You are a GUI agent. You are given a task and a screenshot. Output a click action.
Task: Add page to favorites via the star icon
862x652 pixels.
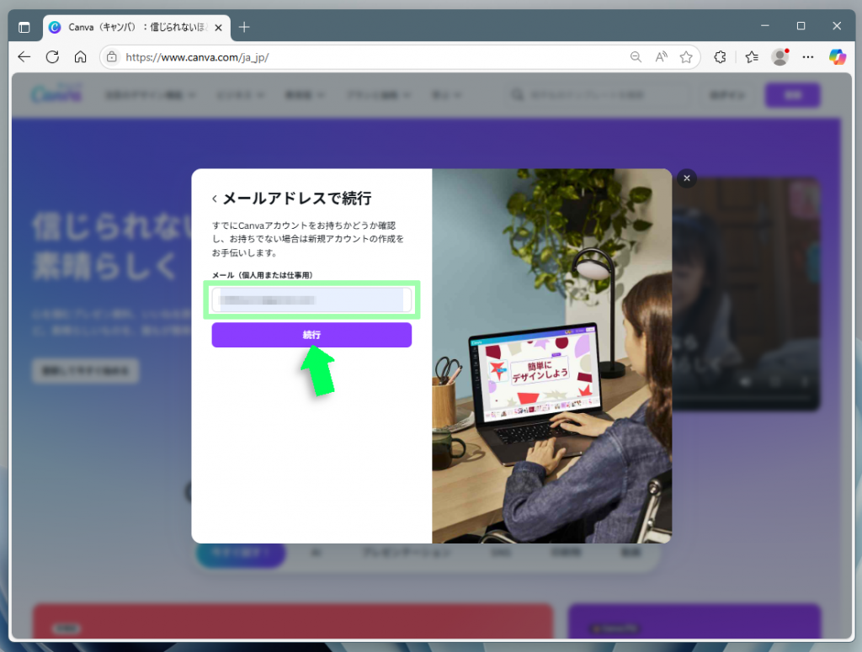click(x=686, y=57)
